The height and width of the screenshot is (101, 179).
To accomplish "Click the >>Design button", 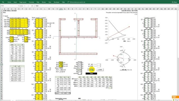I will 91,70.
